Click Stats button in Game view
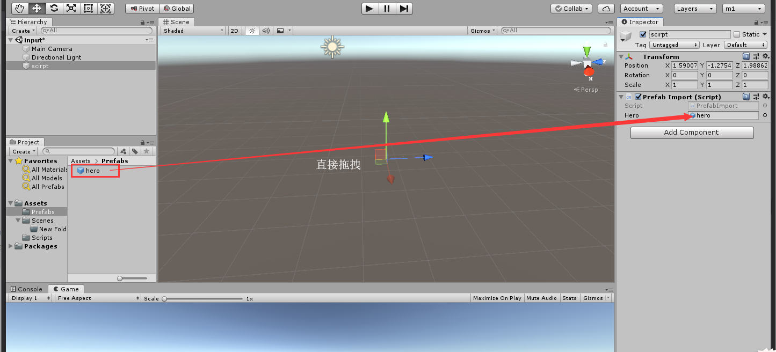Image resolution: width=776 pixels, height=352 pixels. 569,298
